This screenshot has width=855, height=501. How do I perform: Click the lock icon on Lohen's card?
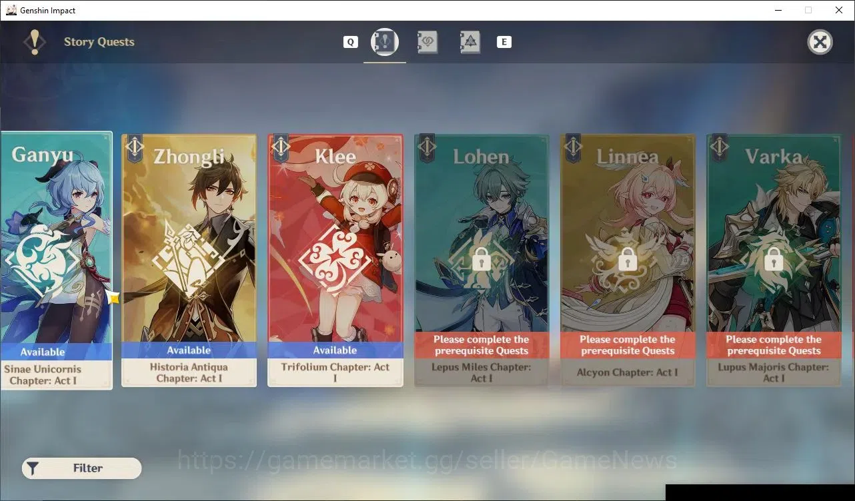(x=481, y=259)
